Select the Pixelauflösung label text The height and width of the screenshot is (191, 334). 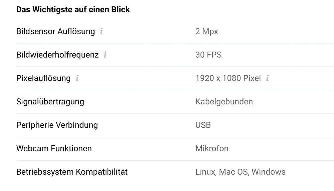pyautogui.click(x=43, y=78)
